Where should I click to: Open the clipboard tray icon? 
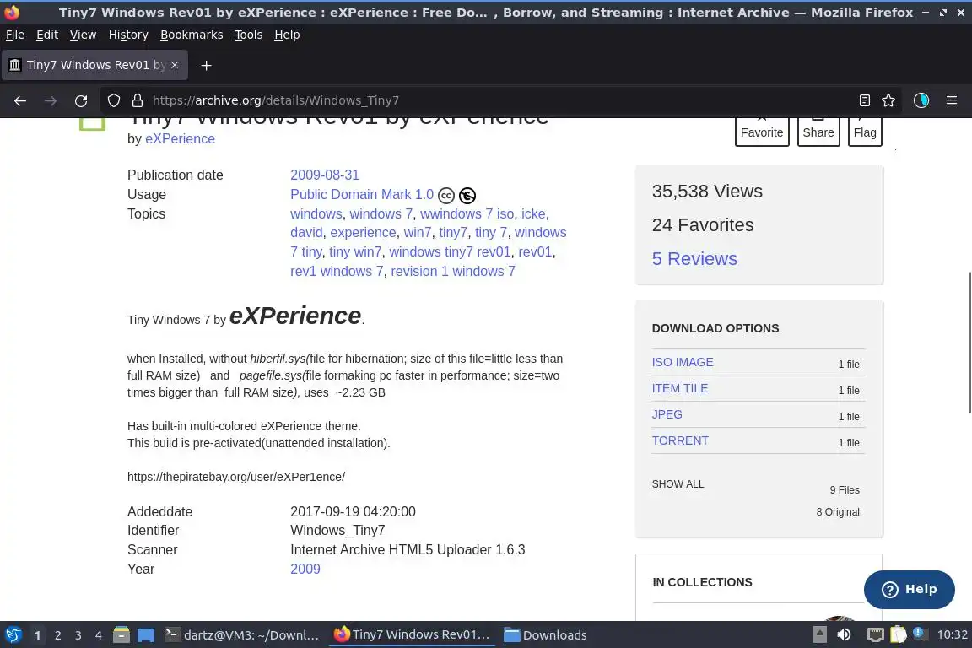(899, 635)
